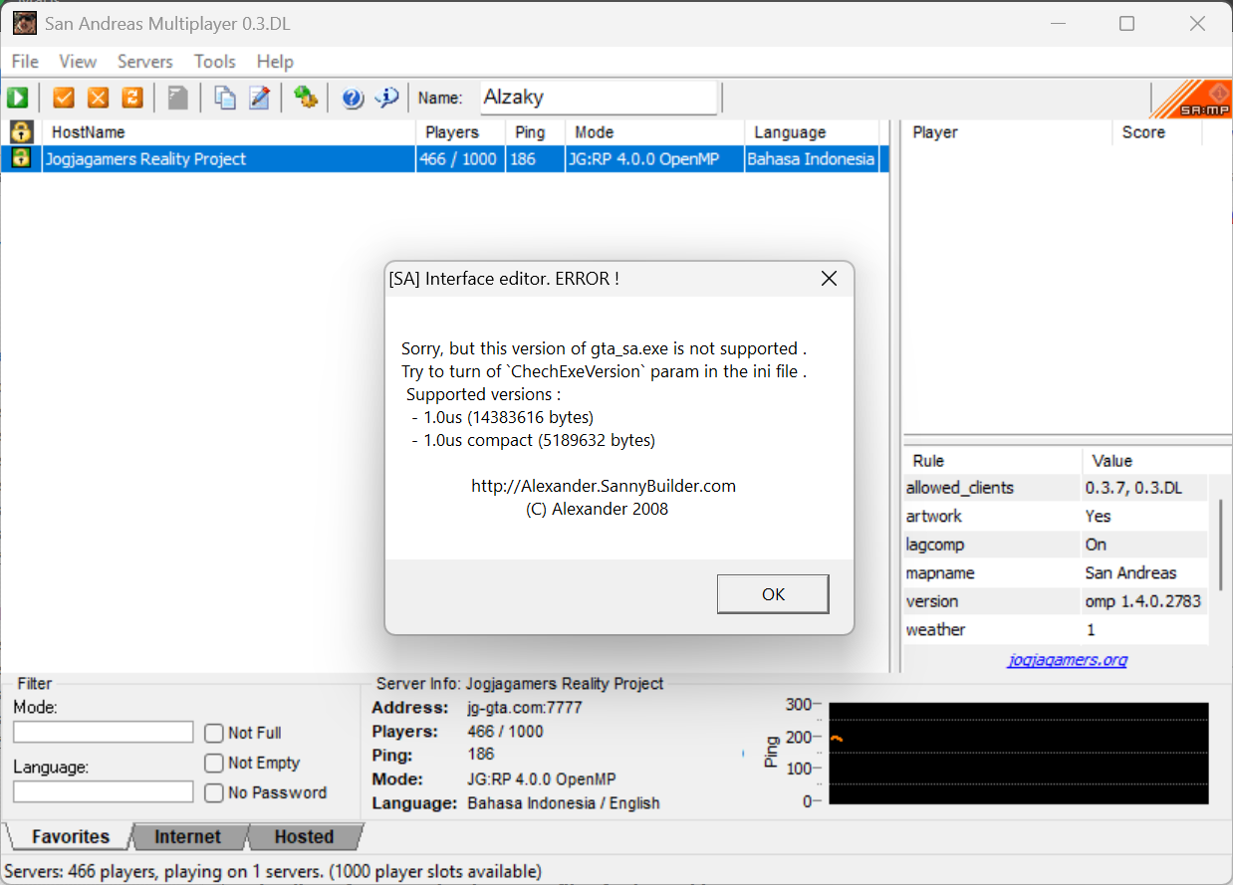This screenshot has width=1233, height=885.
Task: Click the green Connect play icon
Action: (18, 98)
